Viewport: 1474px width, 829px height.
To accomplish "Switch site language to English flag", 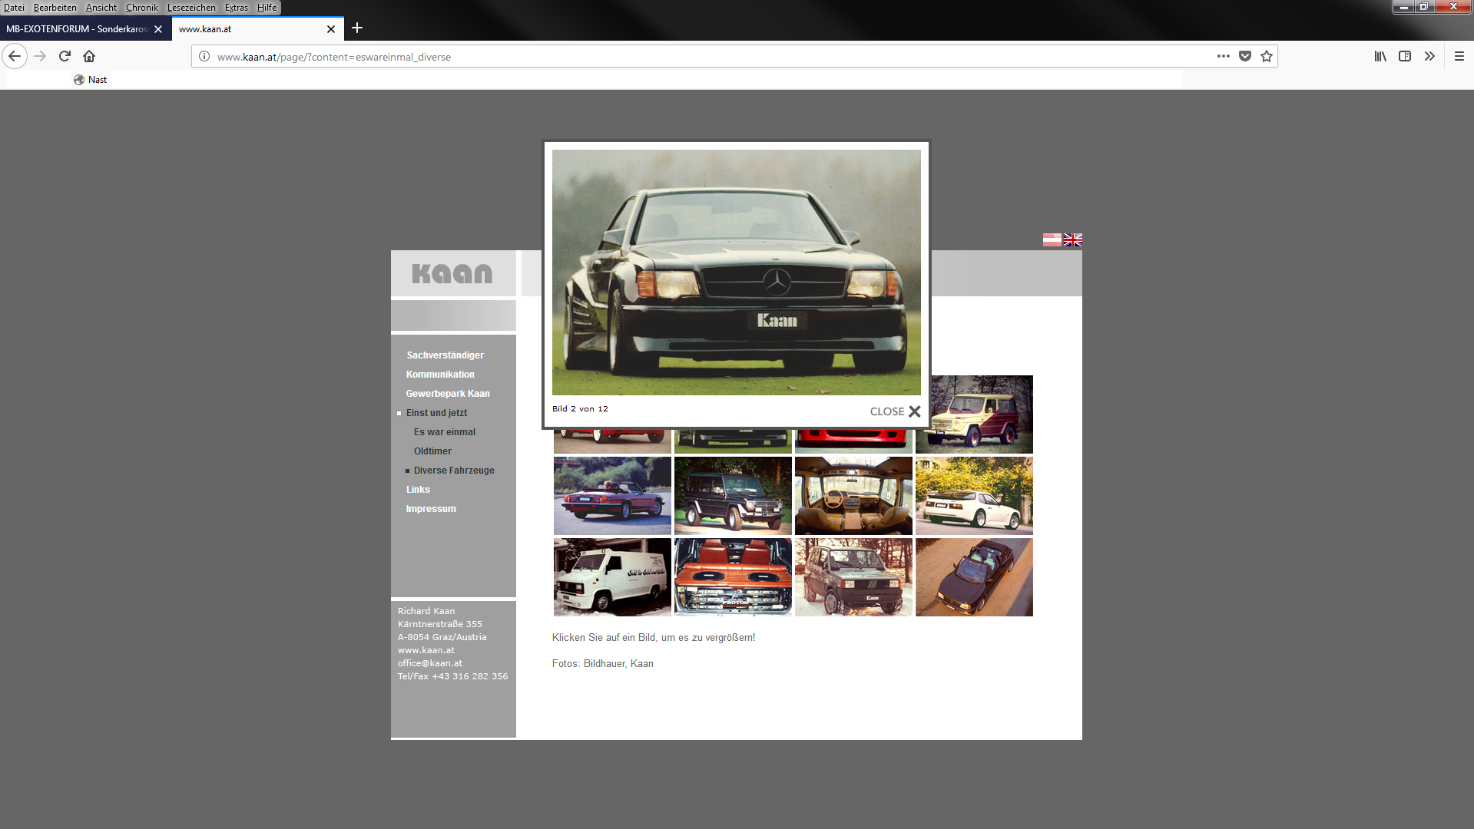I will pos(1072,239).
